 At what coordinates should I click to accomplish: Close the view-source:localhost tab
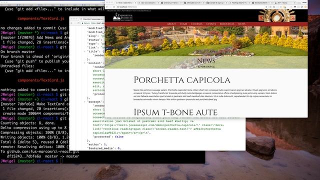pyautogui.click(x=158, y=3)
